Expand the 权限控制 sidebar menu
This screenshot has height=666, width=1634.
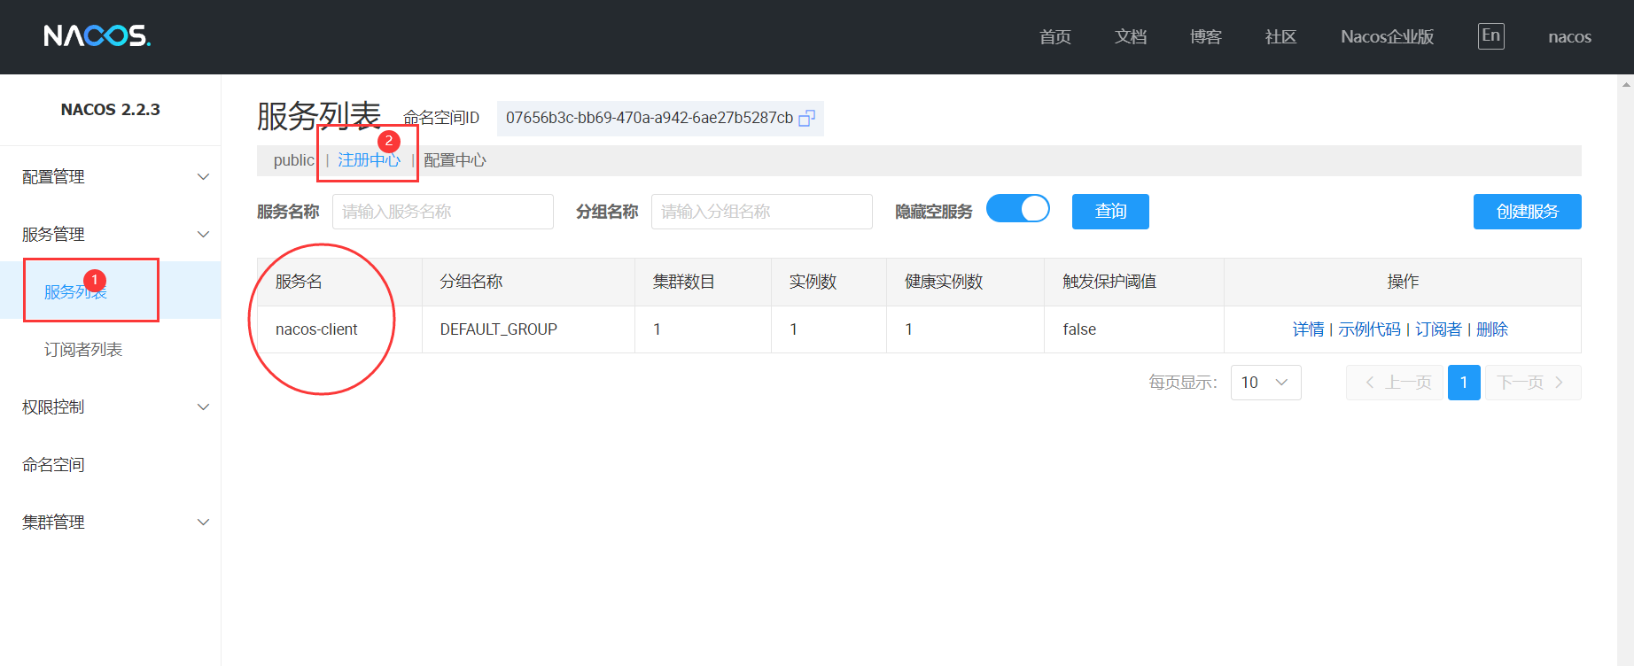(x=110, y=407)
